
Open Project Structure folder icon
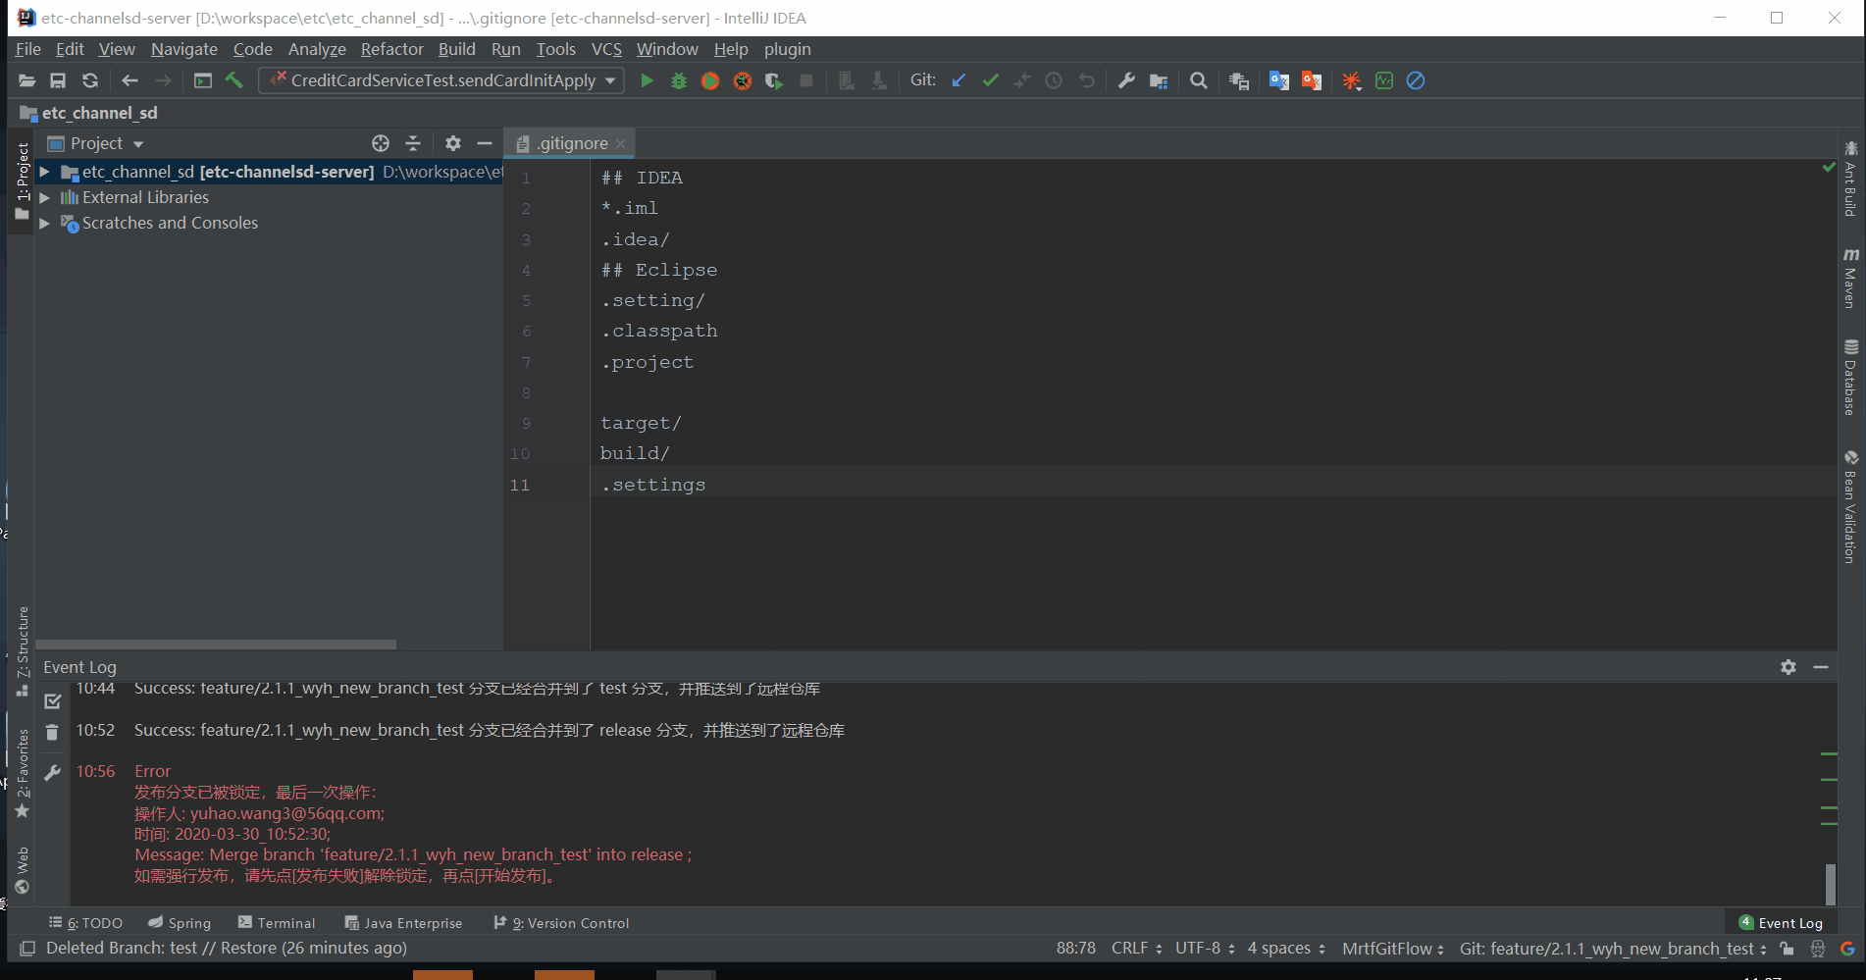(1159, 80)
